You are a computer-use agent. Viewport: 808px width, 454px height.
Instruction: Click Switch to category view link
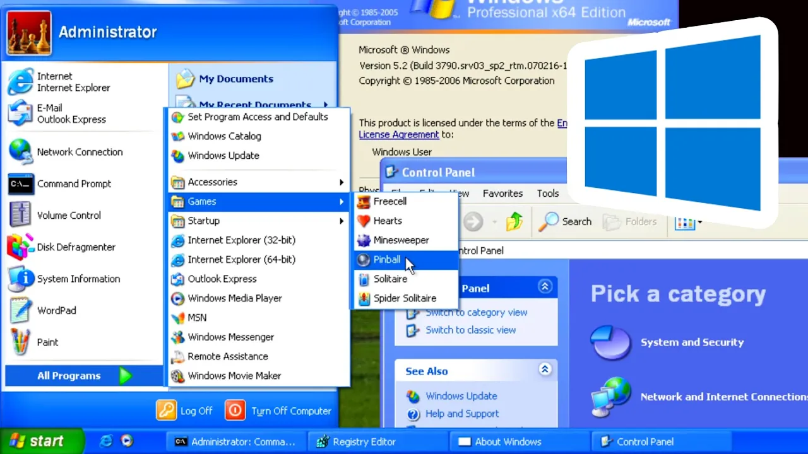click(476, 312)
